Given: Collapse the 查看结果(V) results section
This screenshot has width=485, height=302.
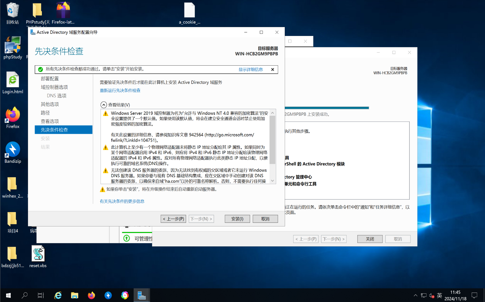Looking at the screenshot, I should click(x=104, y=105).
